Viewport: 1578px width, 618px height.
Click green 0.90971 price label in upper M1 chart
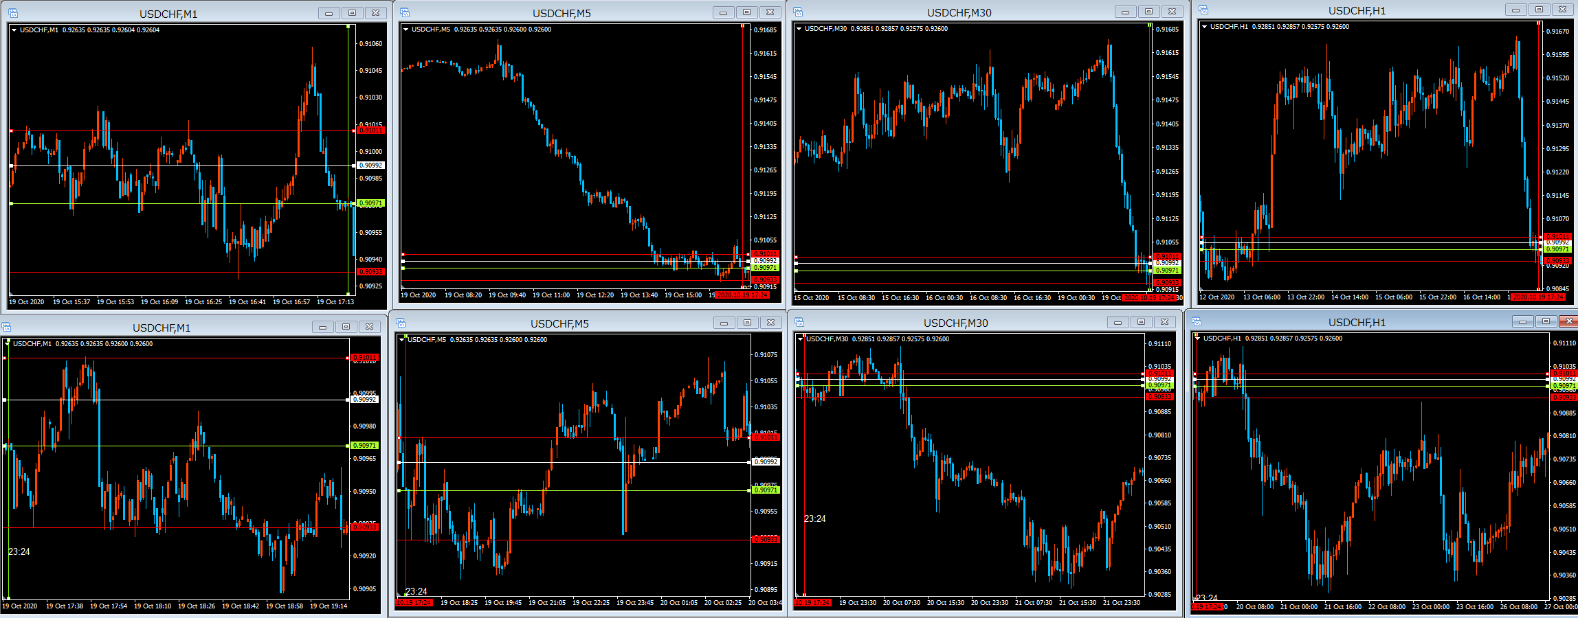[370, 203]
